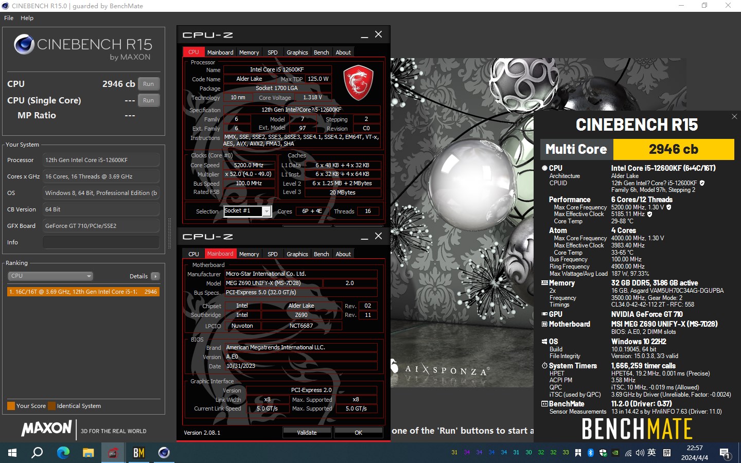The image size is (741, 463).
Task: Open the Bluetooth tray icon
Action: coord(591,453)
